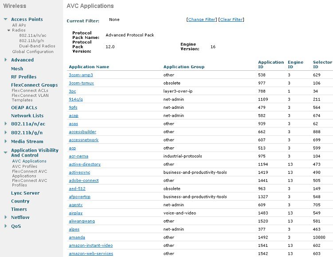Open the 3com-amp3 application link

click(81, 75)
